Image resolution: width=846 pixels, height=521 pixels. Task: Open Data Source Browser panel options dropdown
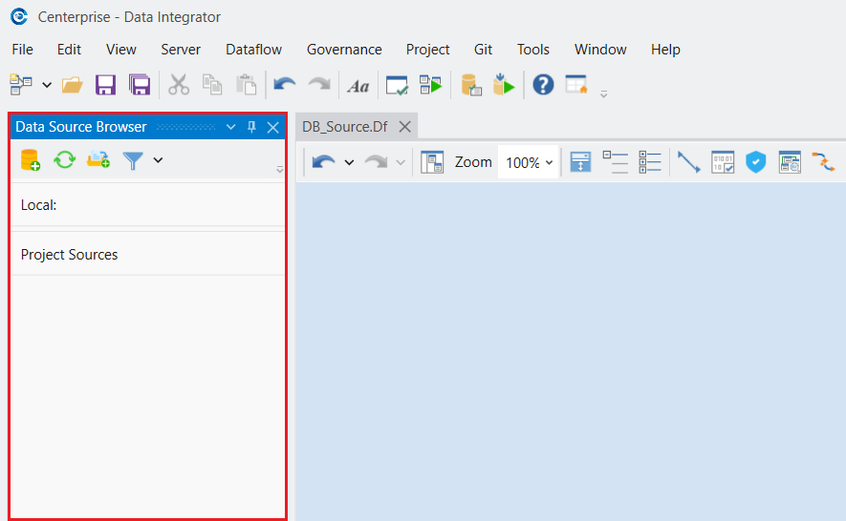pos(231,127)
